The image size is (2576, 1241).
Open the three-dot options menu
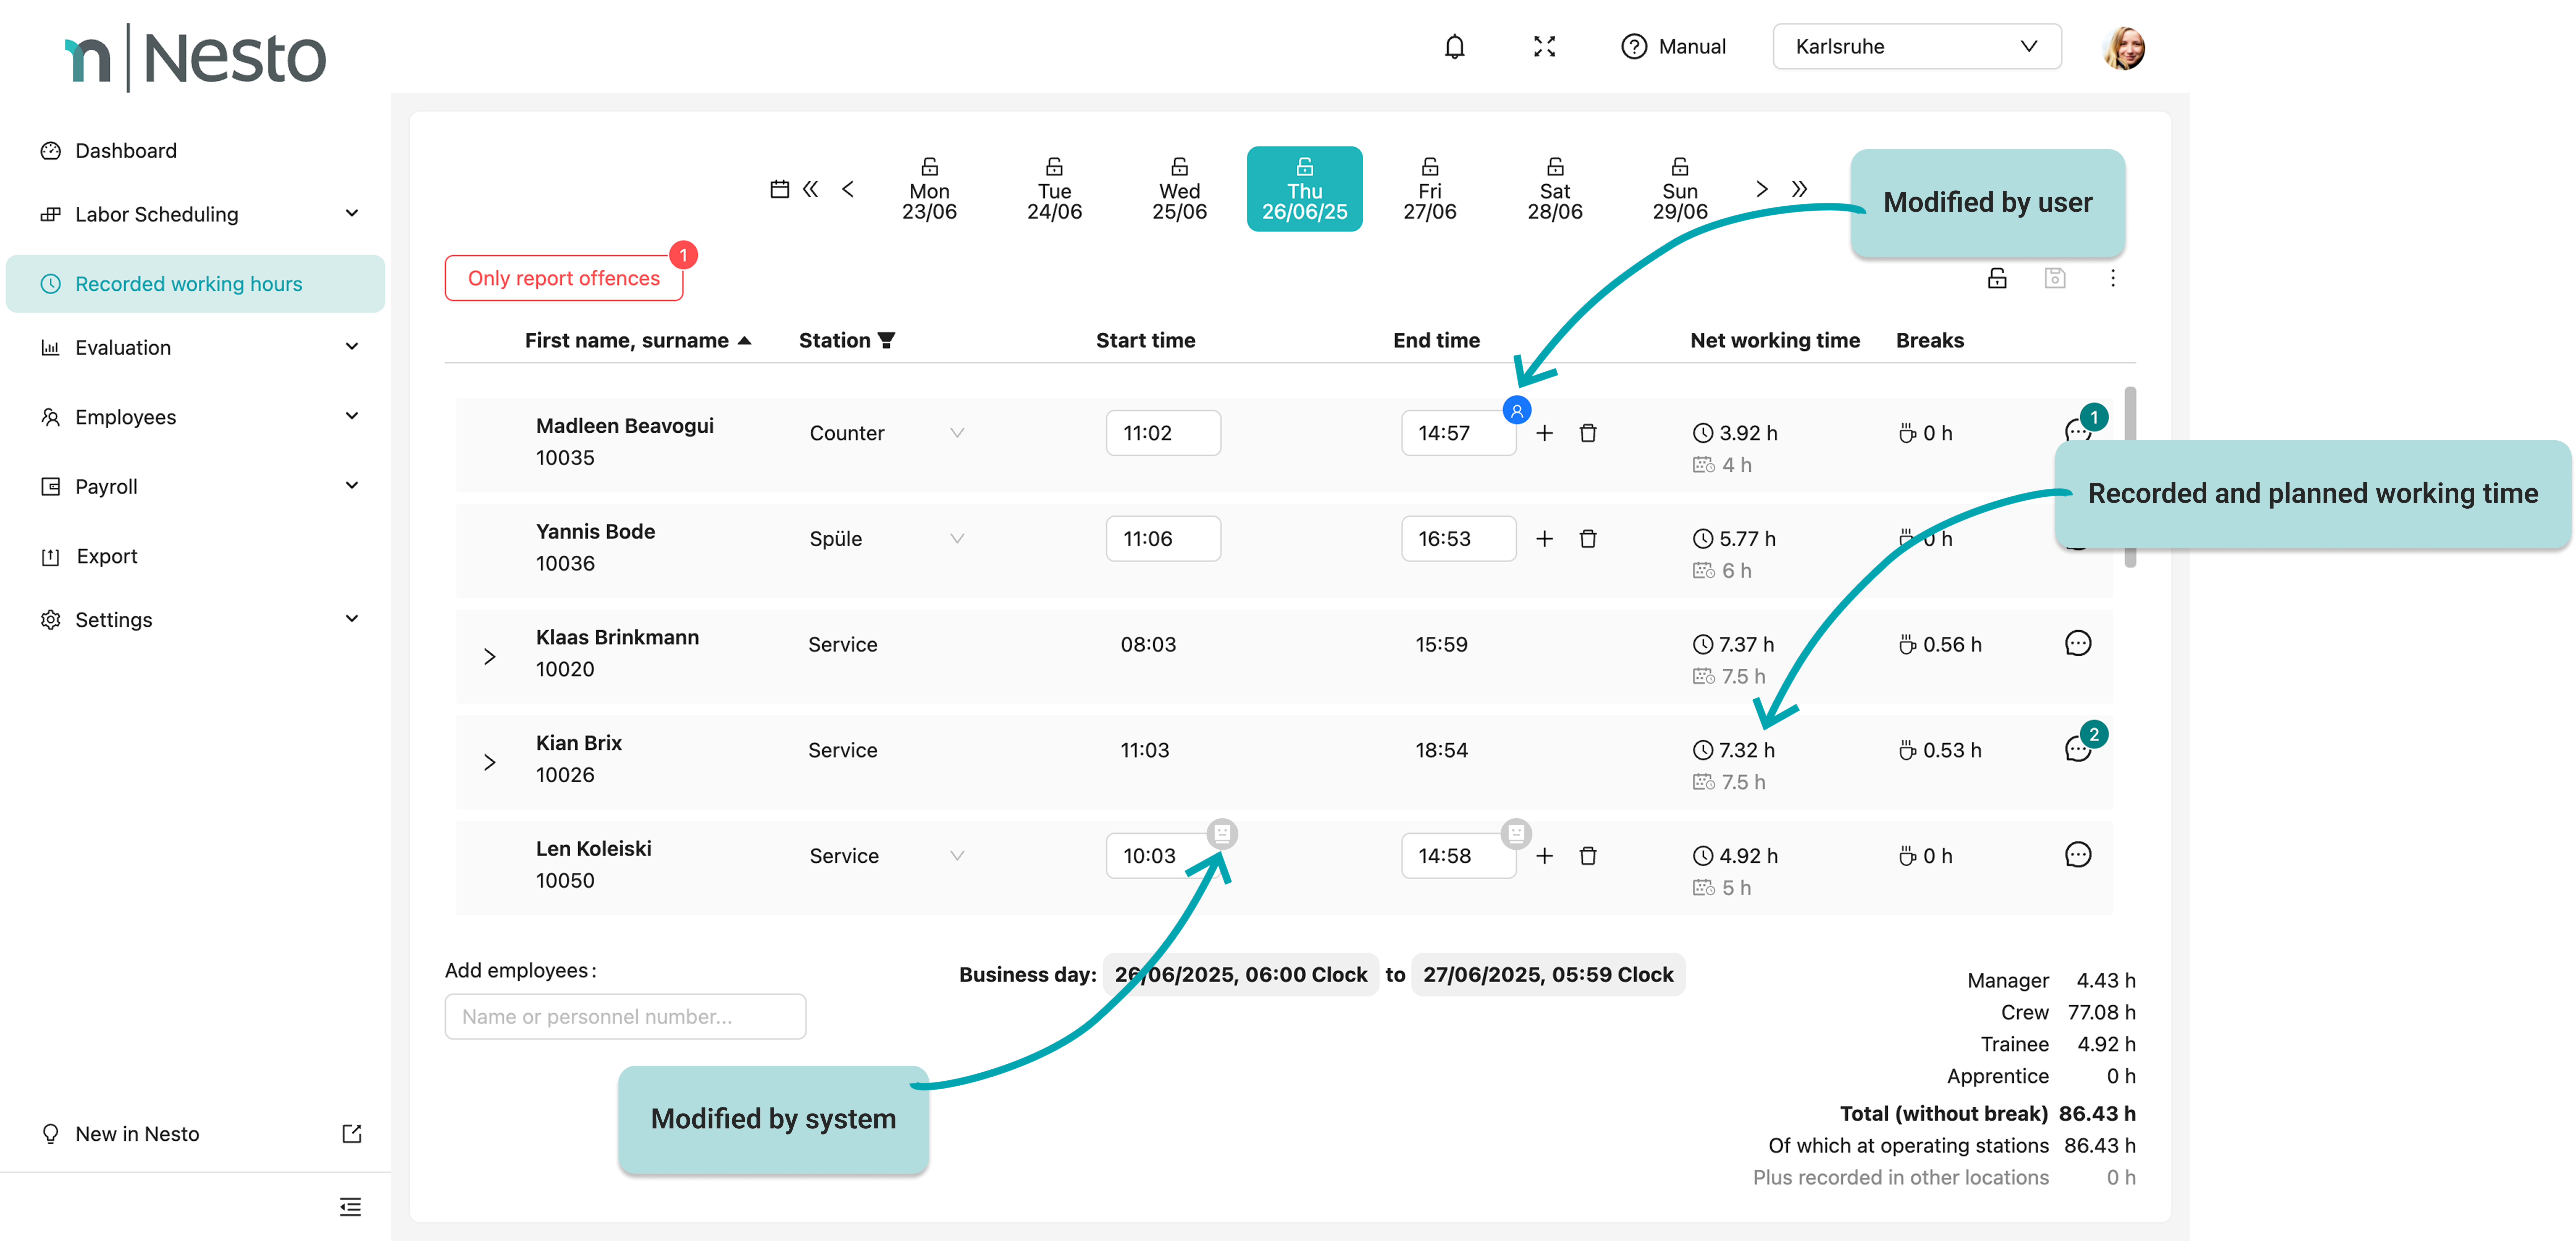[x=2112, y=278]
